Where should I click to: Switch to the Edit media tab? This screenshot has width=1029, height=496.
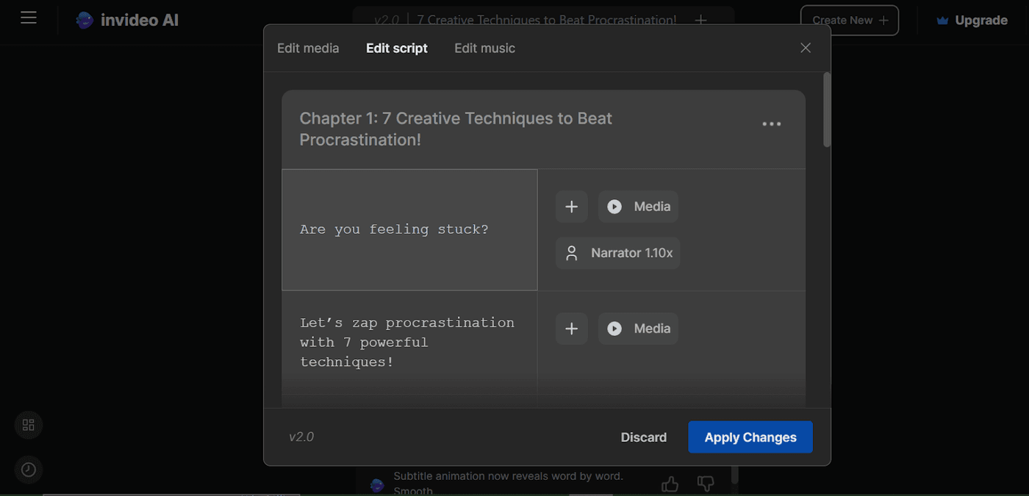[308, 48]
